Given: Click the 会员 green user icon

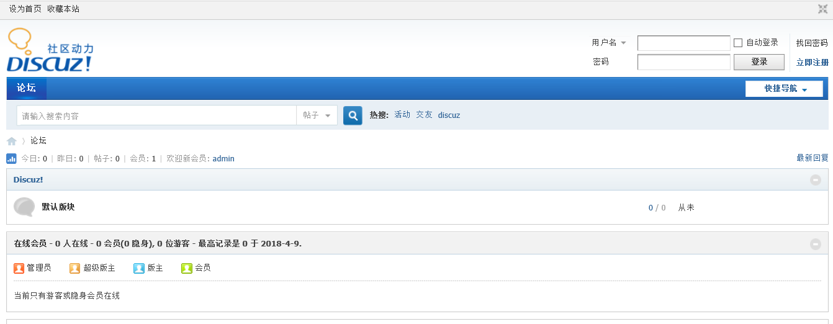Looking at the screenshot, I should tap(186, 268).
